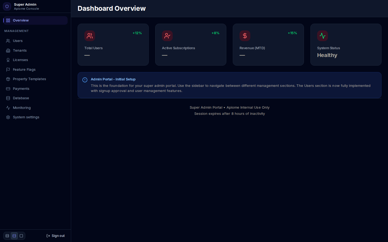Go to the Overview menu item
Image resolution: width=388 pixels, height=242 pixels.
pyautogui.click(x=35, y=20)
